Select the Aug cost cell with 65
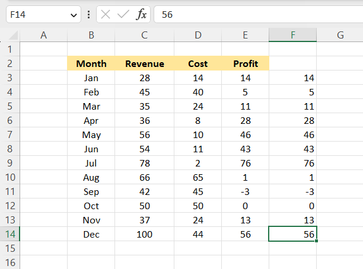This screenshot has height=269, width=363. (198, 177)
